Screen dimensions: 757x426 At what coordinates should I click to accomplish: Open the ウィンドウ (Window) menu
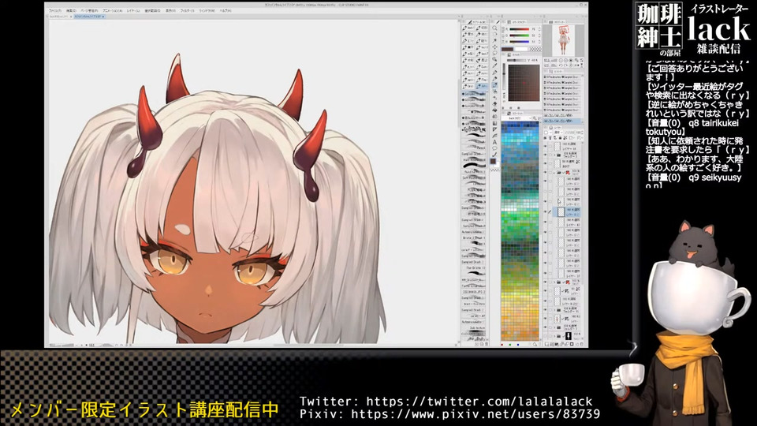pos(207,10)
